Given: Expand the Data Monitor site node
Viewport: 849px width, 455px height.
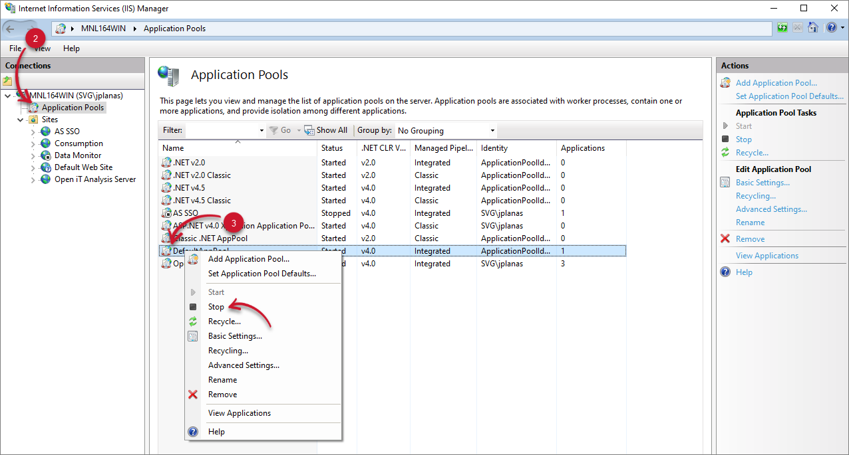Looking at the screenshot, I should [33, 156].
